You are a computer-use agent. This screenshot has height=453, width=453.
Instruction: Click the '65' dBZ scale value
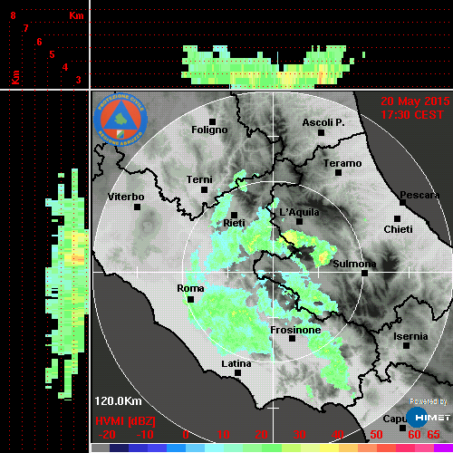click(433, 435)
